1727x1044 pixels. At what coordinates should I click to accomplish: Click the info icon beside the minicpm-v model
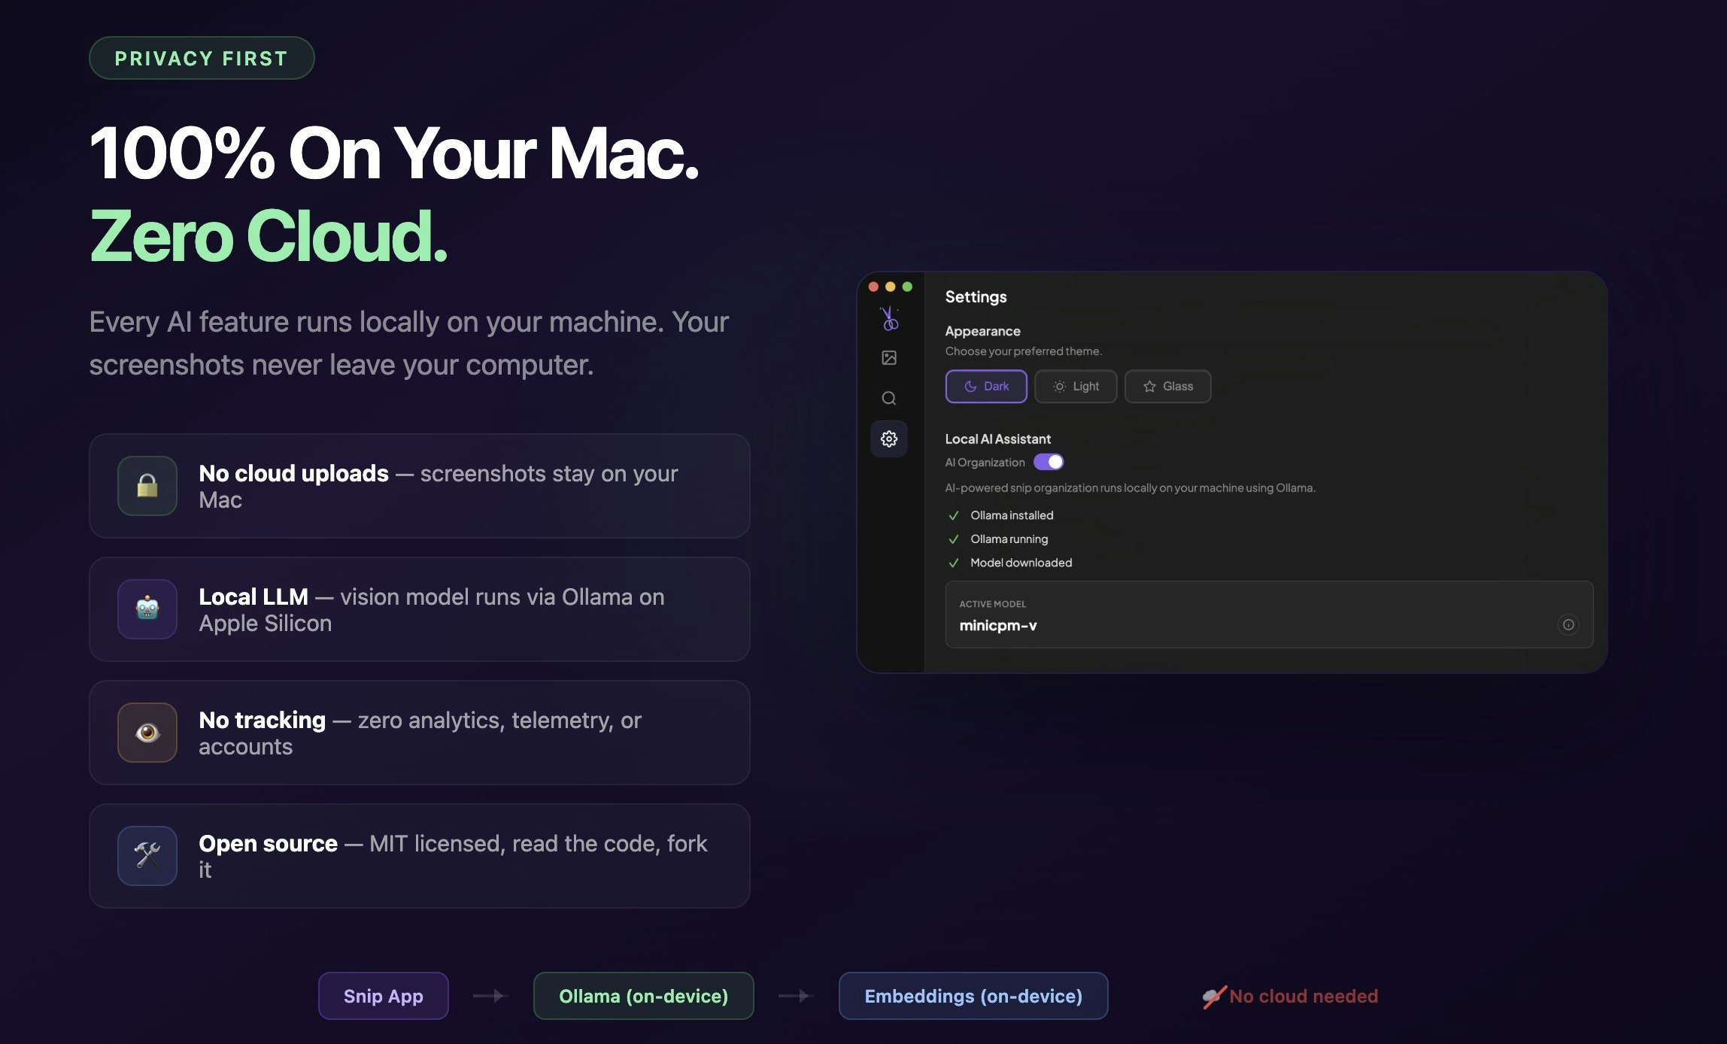[1568, 624]
